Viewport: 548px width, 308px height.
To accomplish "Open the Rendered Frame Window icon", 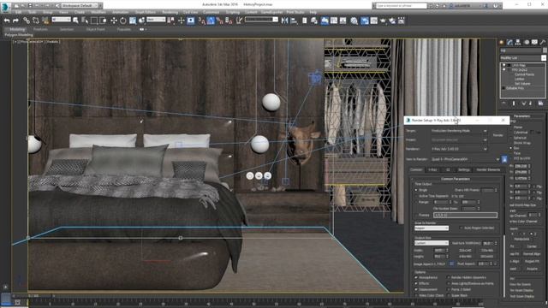I will click(373, 21).
